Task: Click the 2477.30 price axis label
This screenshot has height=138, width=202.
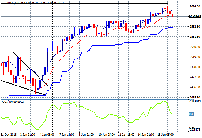Action: [195, 77]
